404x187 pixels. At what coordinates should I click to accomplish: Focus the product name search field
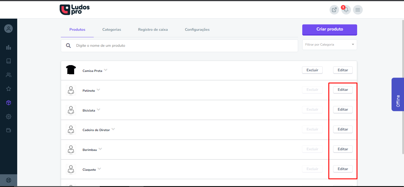click(x=179, y=46)
